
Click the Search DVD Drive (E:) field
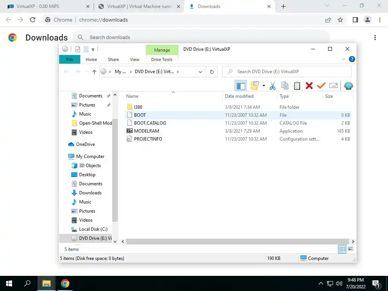click(287, 72)
